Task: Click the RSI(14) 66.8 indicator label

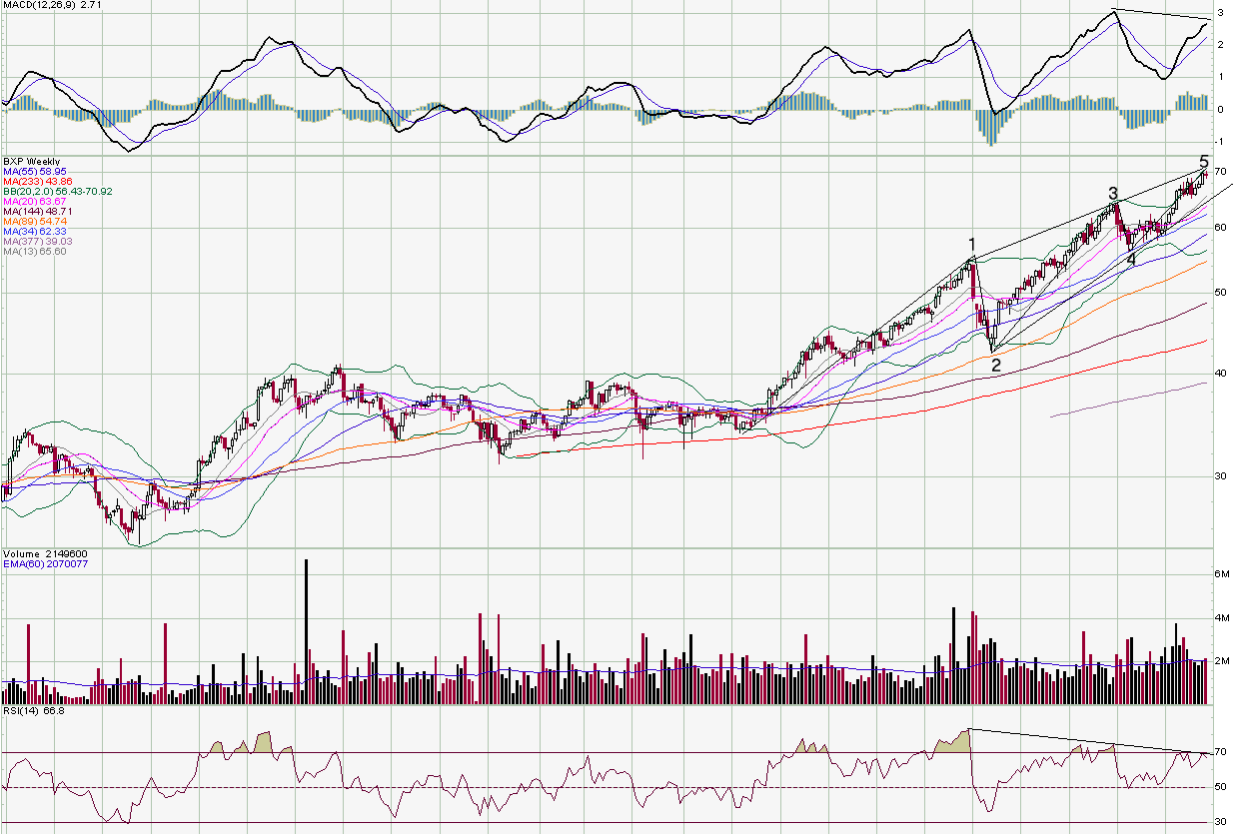Action: [x=34, y=711]
